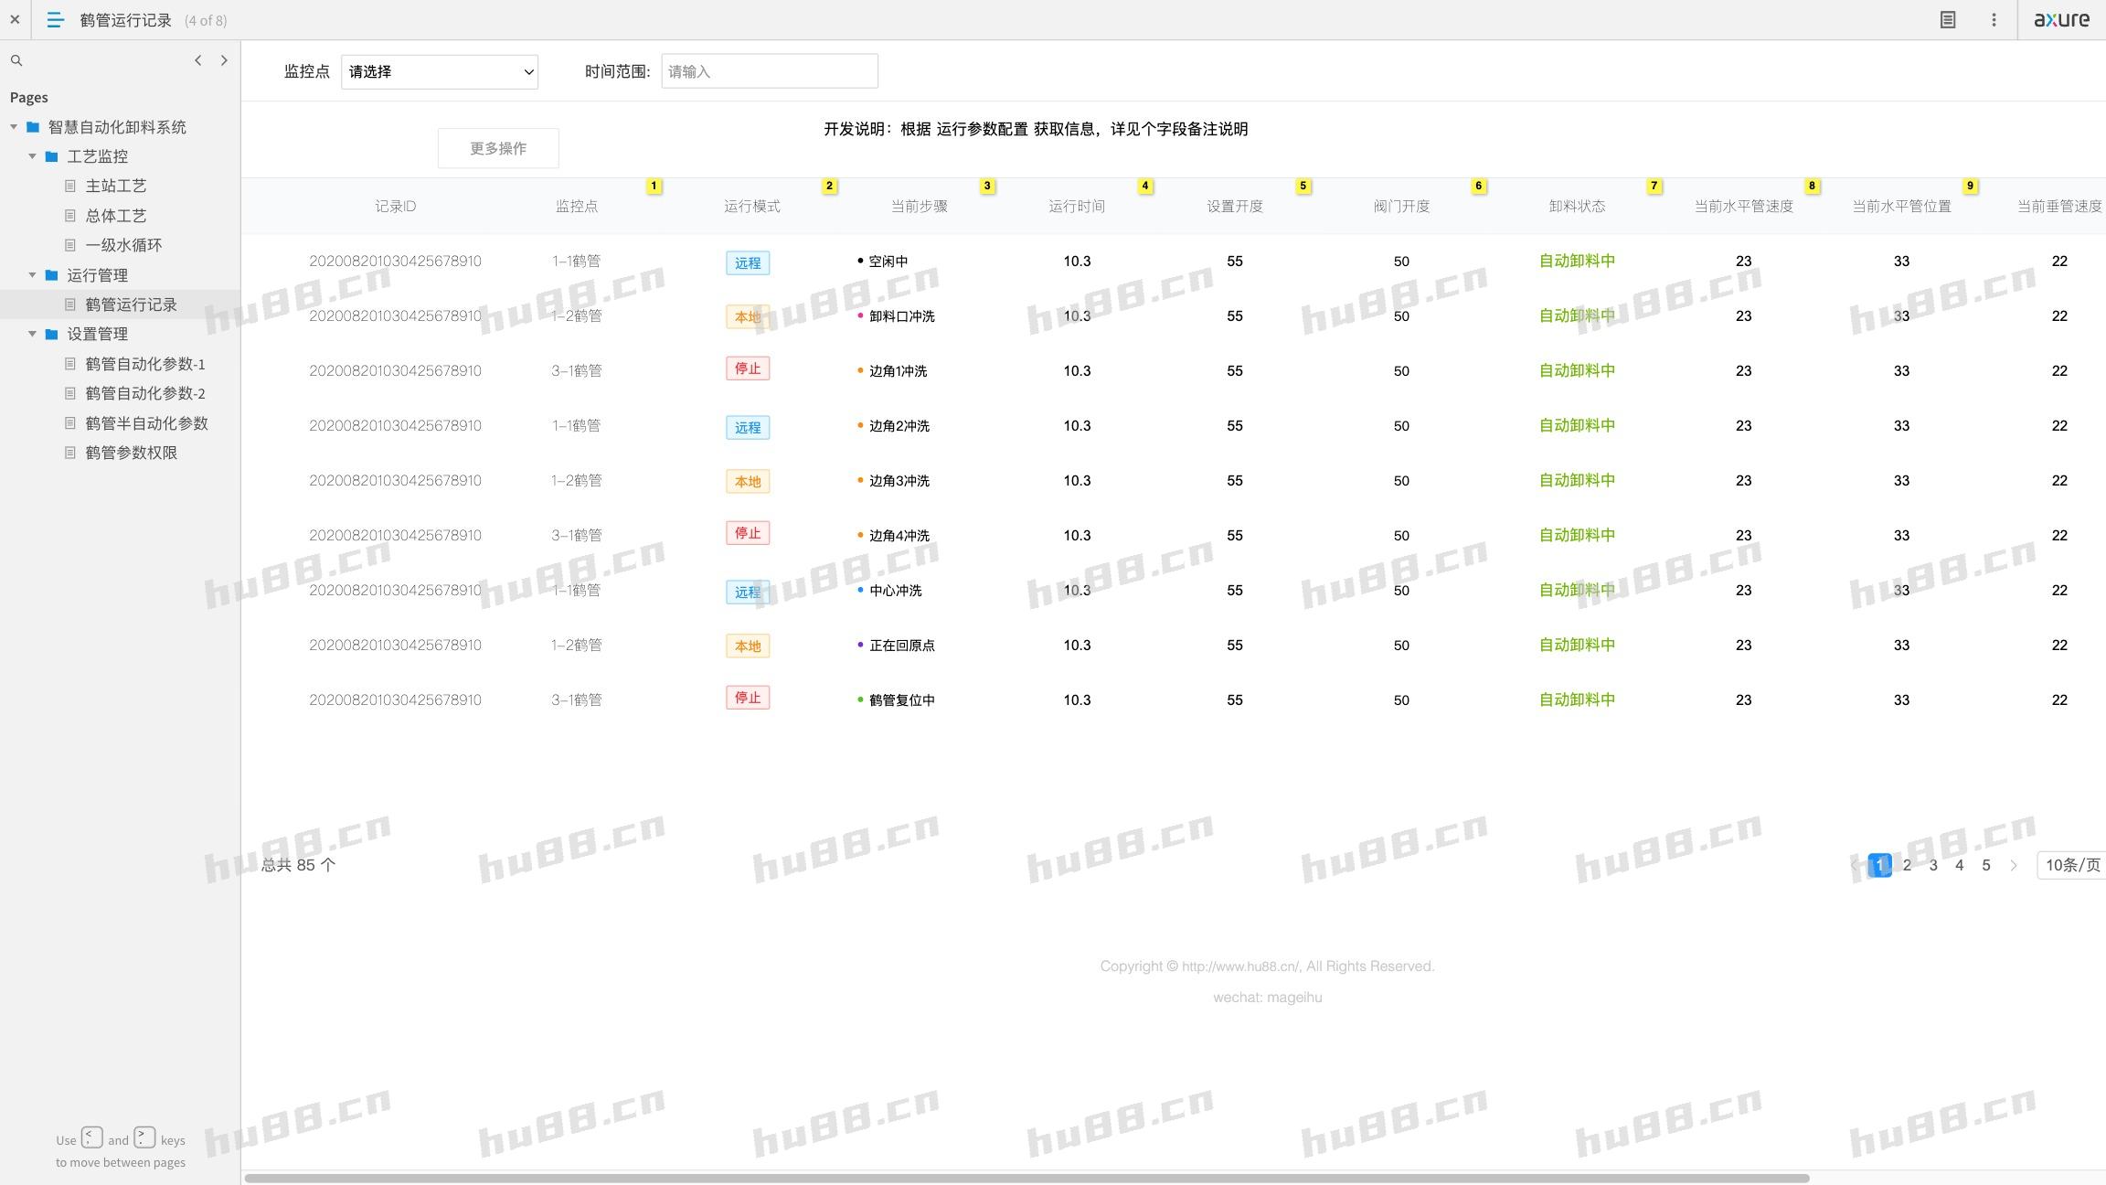The width and height of the screenshot is (2106, 1185).
Task: Click the sidebar search magnifier icon
Action: click(x=16, y=60)
